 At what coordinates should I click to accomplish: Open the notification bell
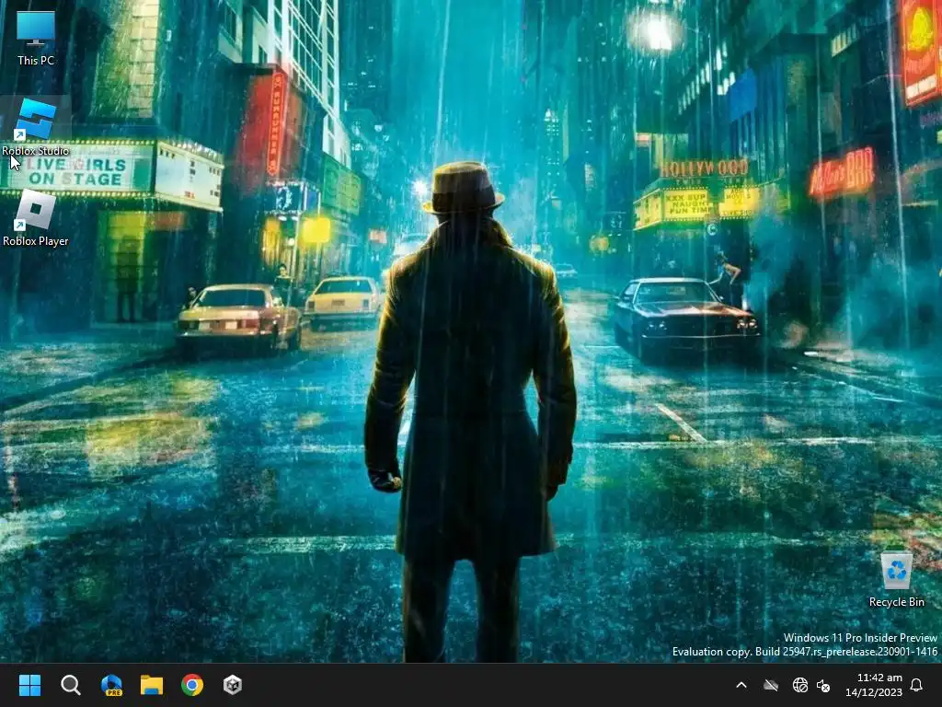917,685
